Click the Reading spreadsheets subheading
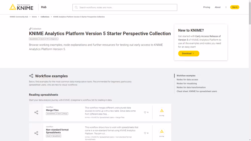 pyautogui.click(x=43, y=95)
